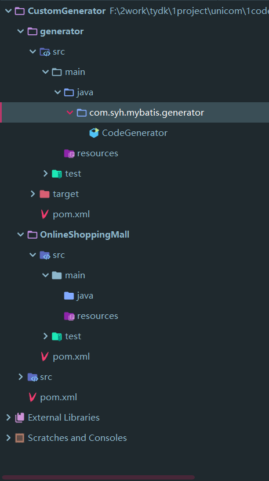
Task: Expand Scratches and Consoles node
Action: tap(8, 438)
